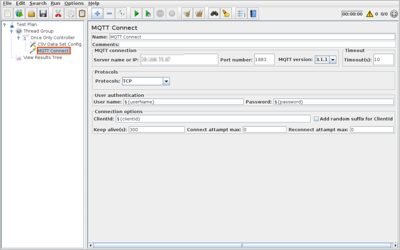
Task: Start test with no pauses icon
Action: click(x=148, y=14)
